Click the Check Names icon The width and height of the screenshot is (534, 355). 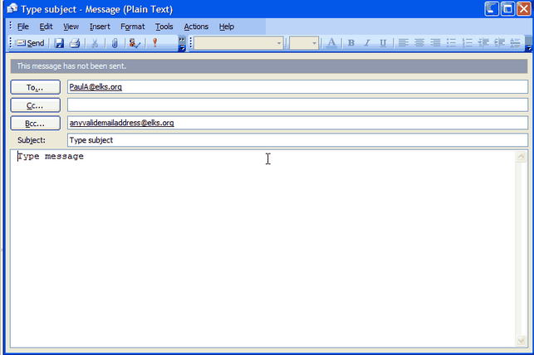[134, 43]
